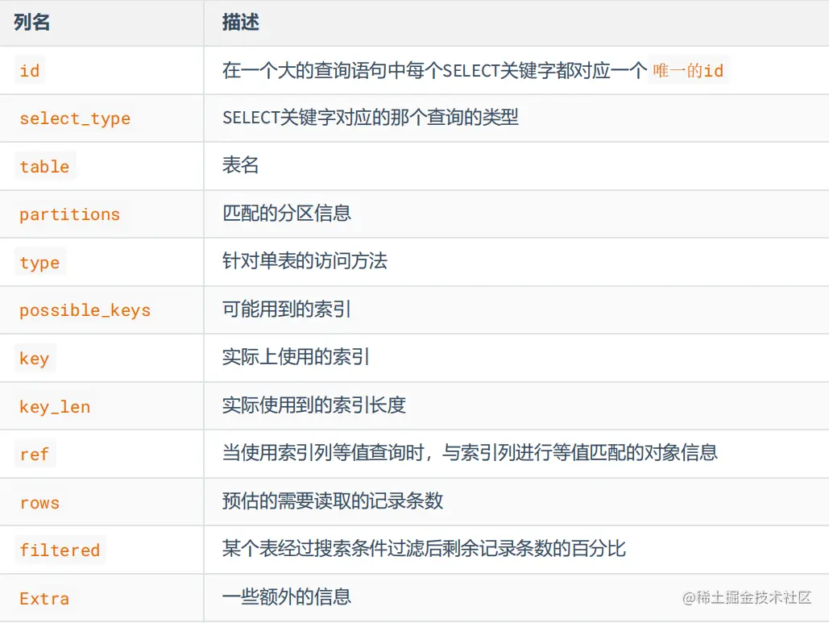Viewport: 829px width, 623px height.
Task: Click the '列名' column header
Action: coord(31,23)
